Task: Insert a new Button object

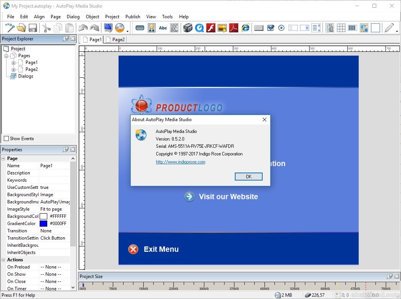Action: [140, 27]
